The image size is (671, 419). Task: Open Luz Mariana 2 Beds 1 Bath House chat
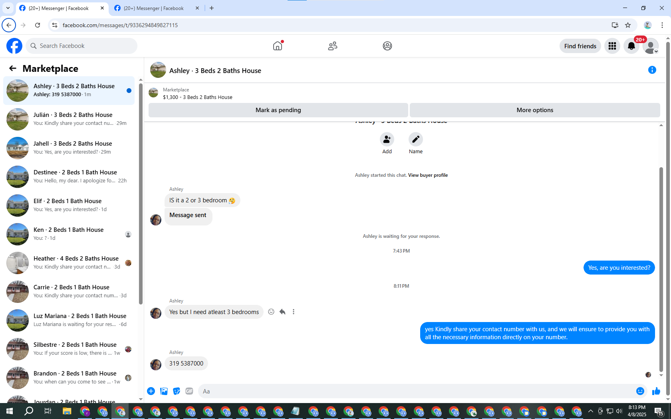69,320
